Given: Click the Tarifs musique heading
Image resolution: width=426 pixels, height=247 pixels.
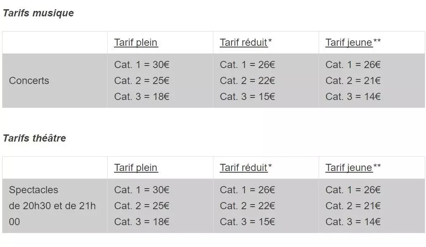Looking at the screenshot, I should (38, 13).
